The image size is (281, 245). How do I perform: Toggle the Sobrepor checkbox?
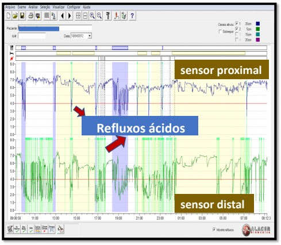point(220,32)
